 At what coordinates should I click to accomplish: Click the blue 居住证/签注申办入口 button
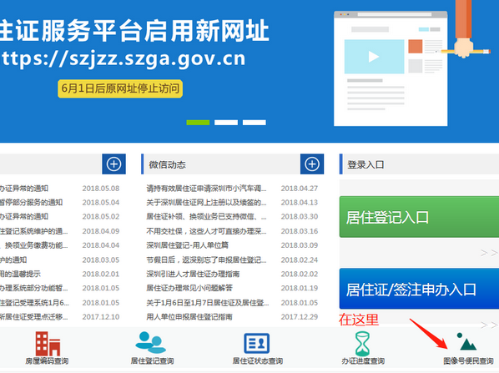tap(419, 289)
